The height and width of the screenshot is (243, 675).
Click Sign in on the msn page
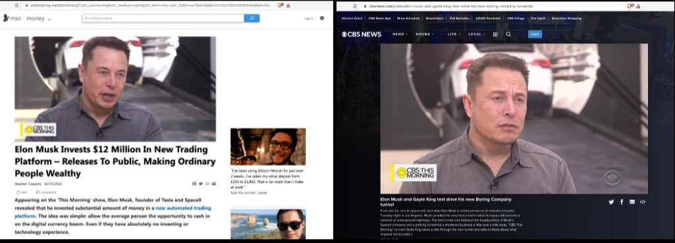click(x=309, y=18)
